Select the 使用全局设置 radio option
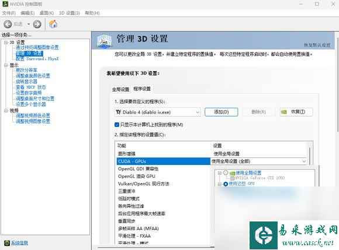The height and width of the screenshot is (250, 339). point(226,172)
